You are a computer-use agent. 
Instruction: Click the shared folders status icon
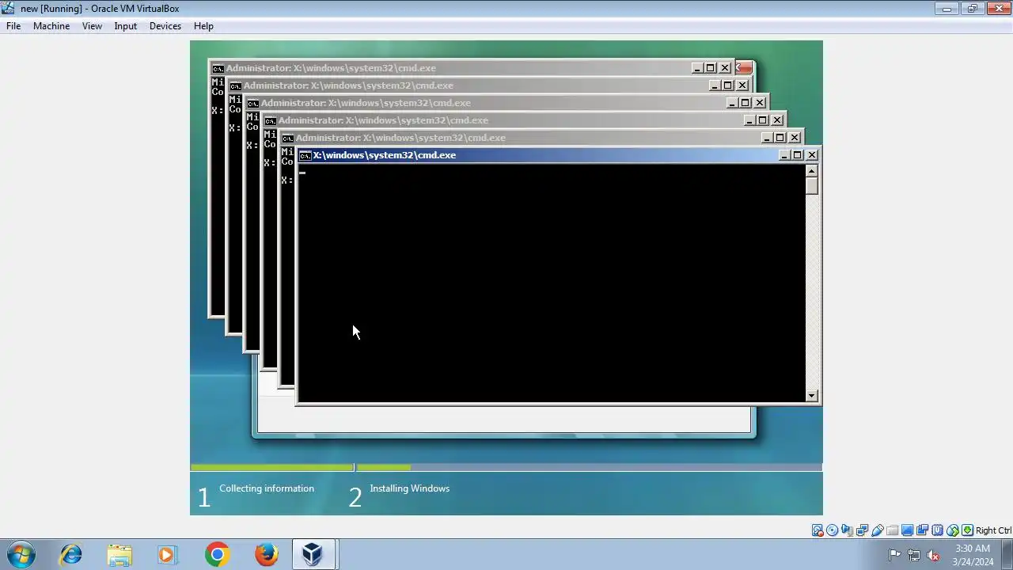tap(892, 530)
